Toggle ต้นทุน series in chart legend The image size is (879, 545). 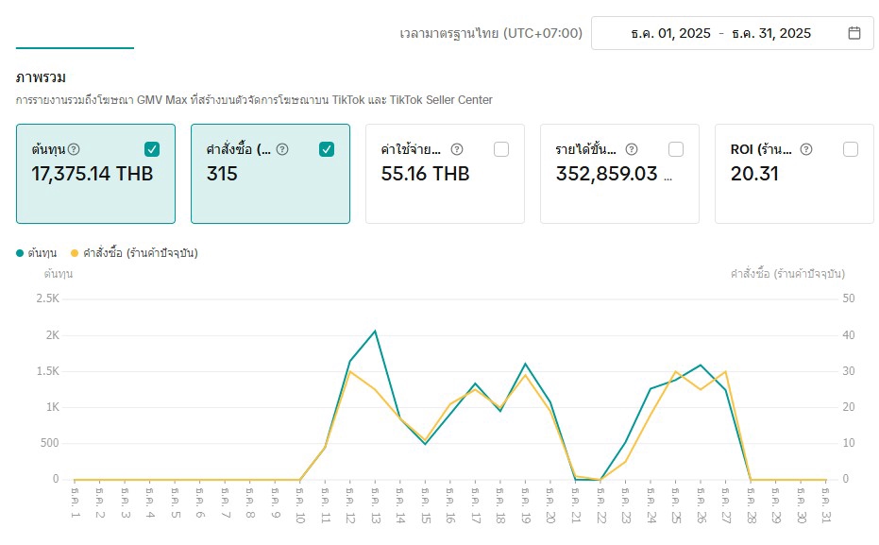[x=36, y=253]
